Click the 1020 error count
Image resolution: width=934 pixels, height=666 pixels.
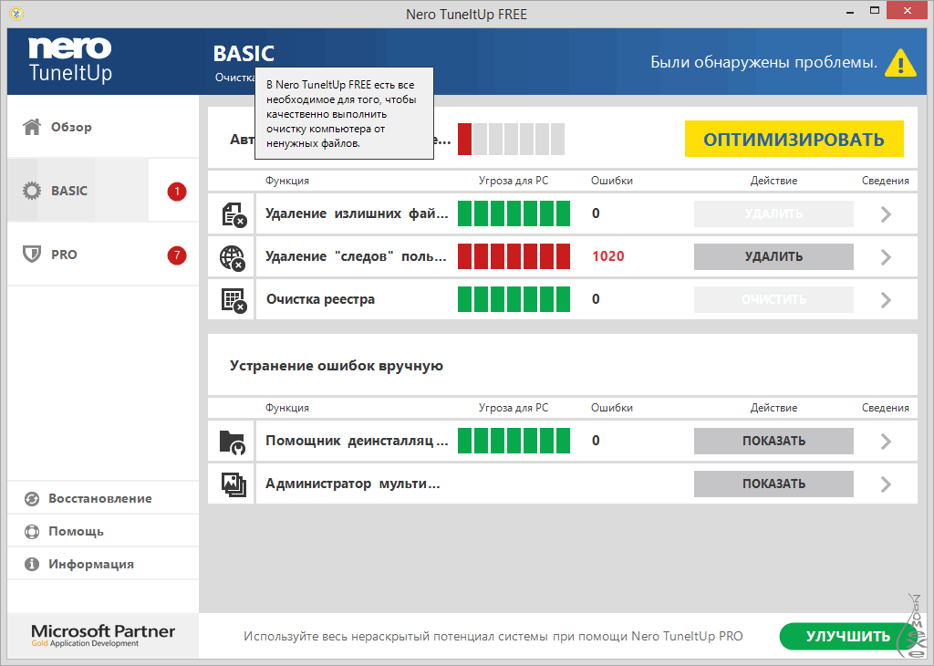[608, 256]
